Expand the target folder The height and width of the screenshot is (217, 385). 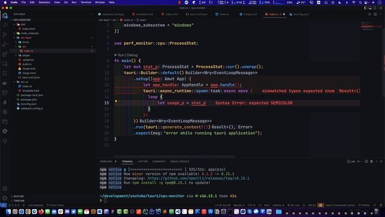[x=23, y=55]
